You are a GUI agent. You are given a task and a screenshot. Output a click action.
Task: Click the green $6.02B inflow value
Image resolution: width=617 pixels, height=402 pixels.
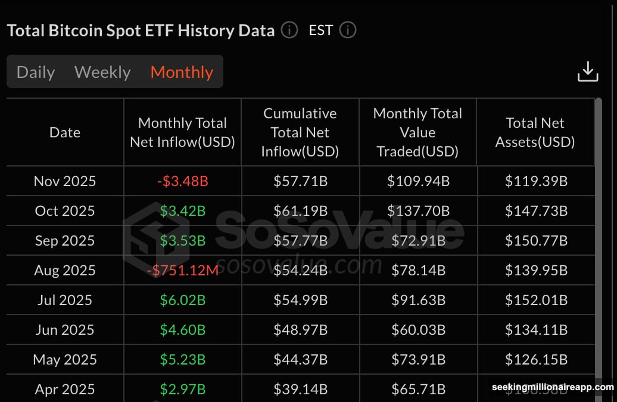tap(182, 300)
